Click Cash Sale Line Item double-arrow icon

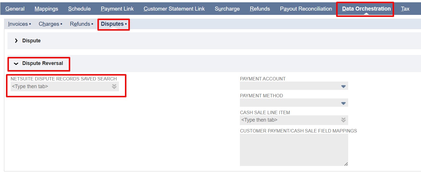pyautogui.click(x=343, y=120)
